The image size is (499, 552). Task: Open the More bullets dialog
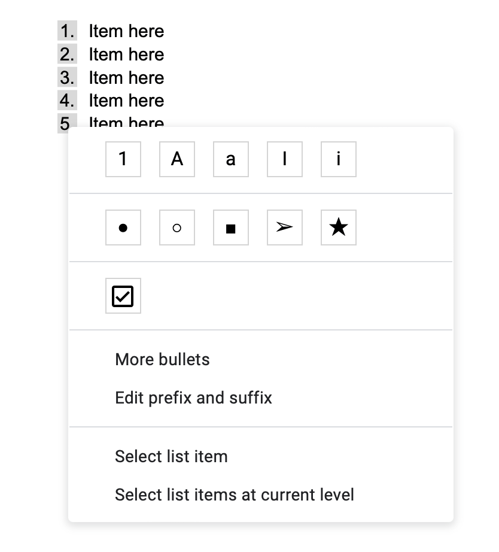162,359
